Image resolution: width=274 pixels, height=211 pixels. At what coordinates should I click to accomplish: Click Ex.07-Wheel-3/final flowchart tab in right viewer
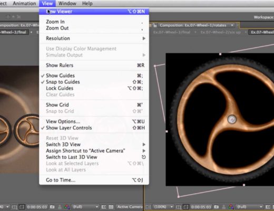coord(172,32)
